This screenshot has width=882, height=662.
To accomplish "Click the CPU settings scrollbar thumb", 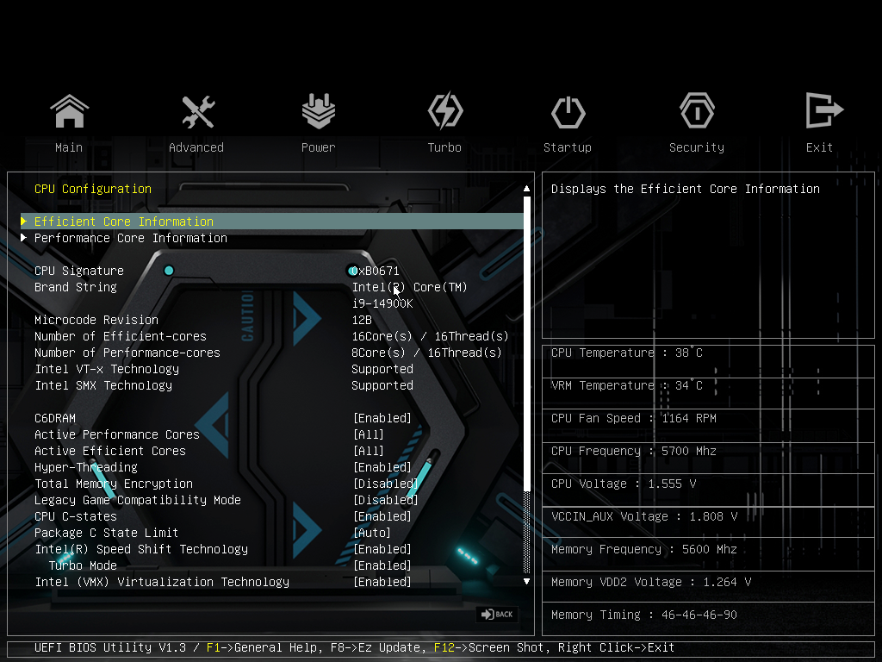I will [x=526, y=343].
